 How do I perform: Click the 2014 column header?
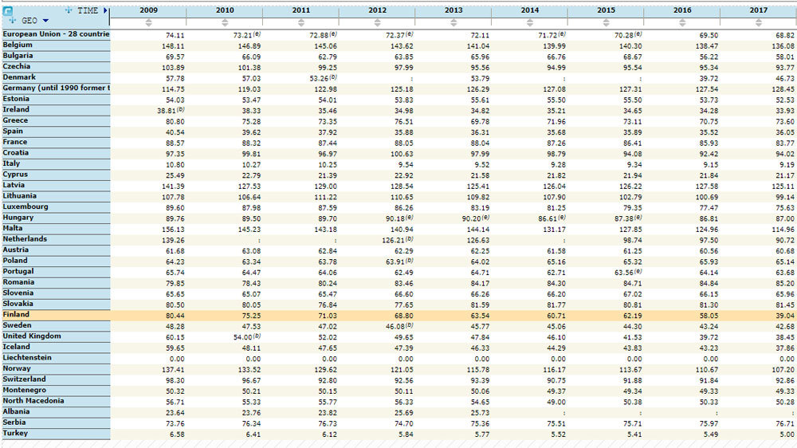(529, 10)
